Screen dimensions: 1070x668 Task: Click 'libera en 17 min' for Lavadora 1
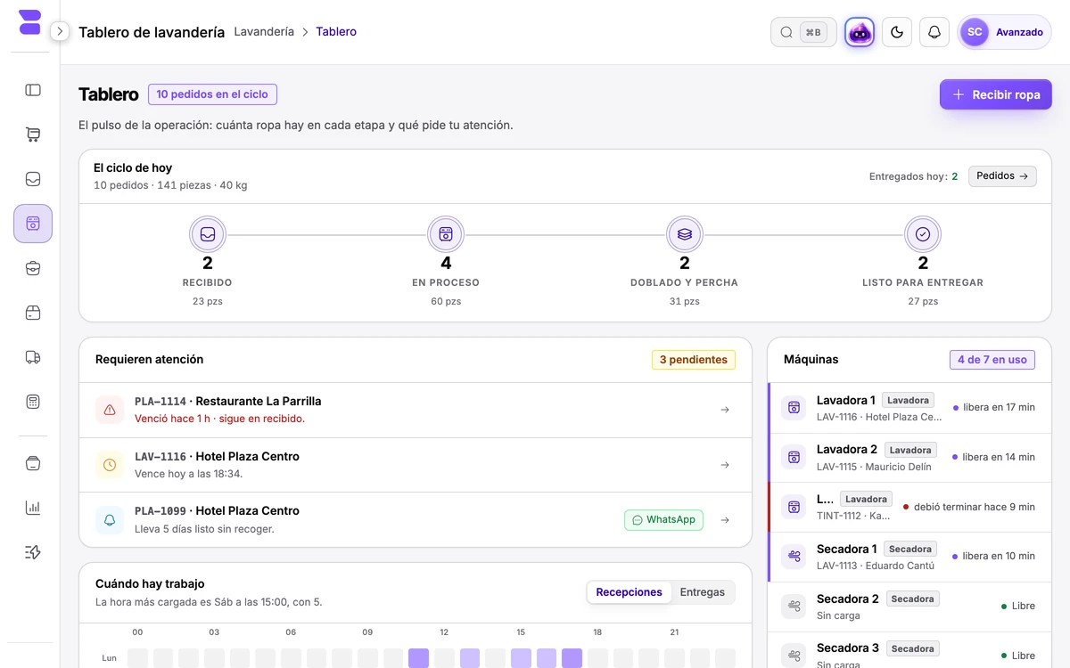coord(999,407)
